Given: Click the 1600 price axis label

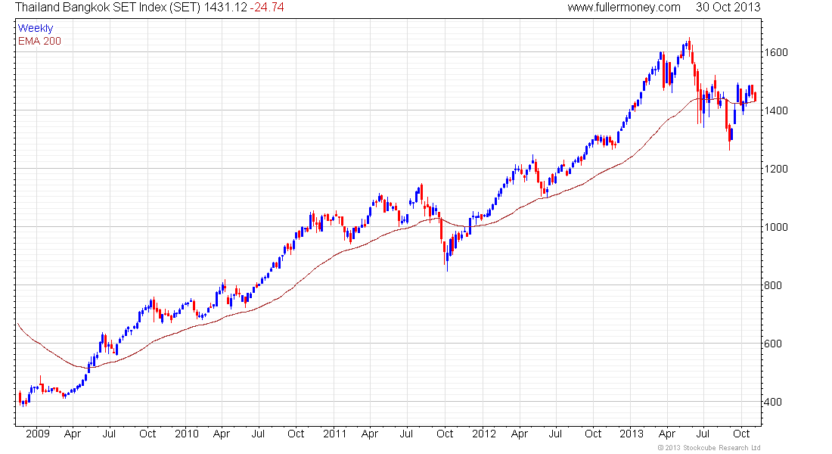Looking at the screenshot, I should click(x=776, y=52).
